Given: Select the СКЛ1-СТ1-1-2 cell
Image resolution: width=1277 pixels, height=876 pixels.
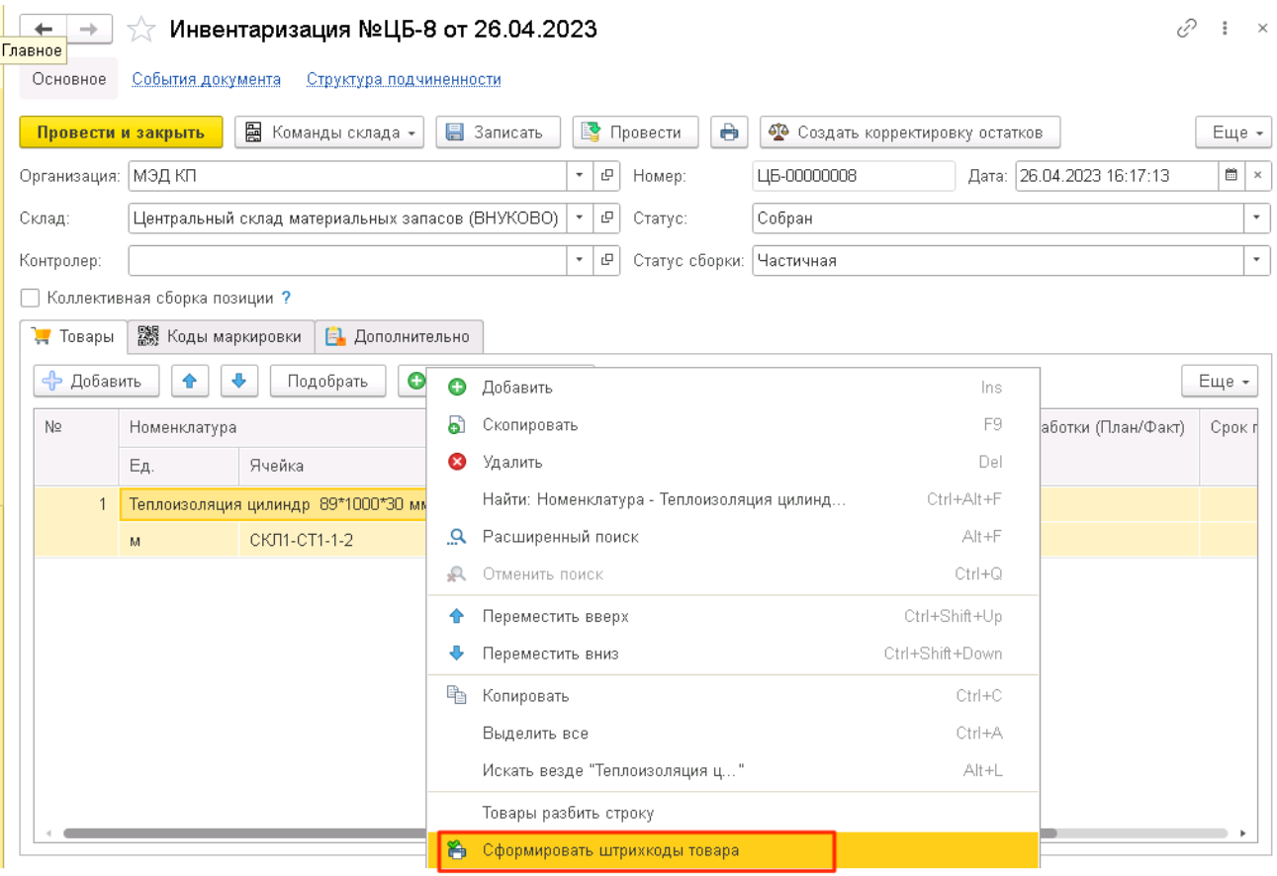Looking at the screenshot, I should 332,541.
